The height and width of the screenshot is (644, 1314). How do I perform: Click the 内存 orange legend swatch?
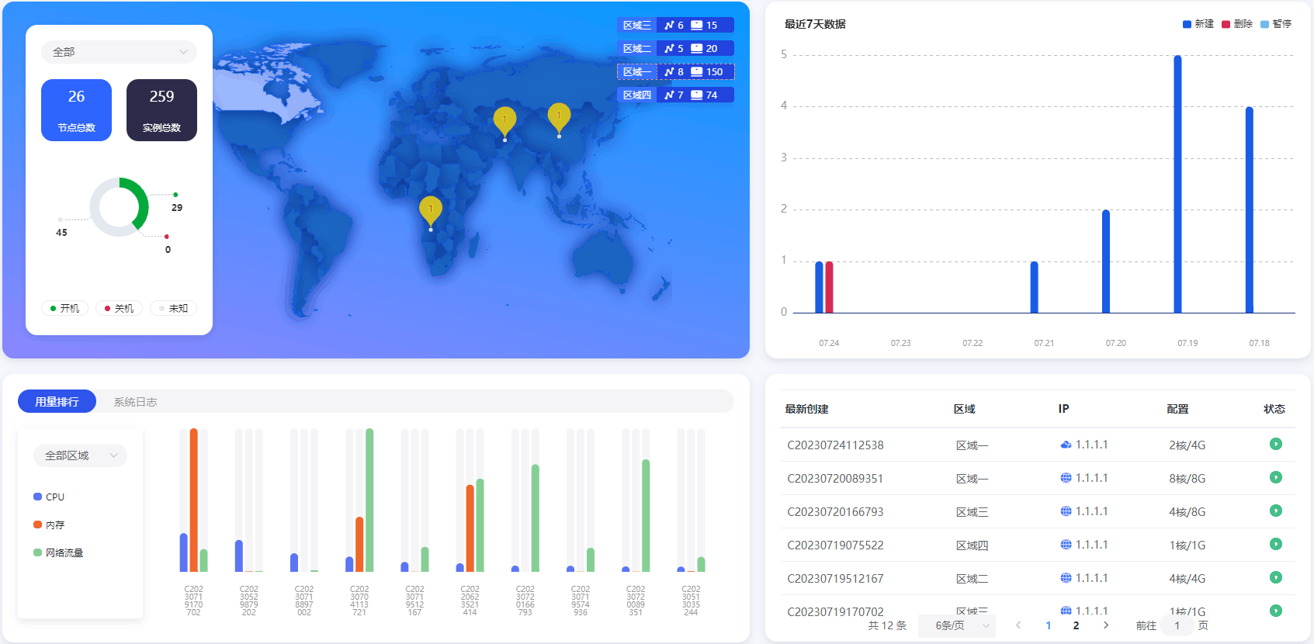click(x=37, y=525)
